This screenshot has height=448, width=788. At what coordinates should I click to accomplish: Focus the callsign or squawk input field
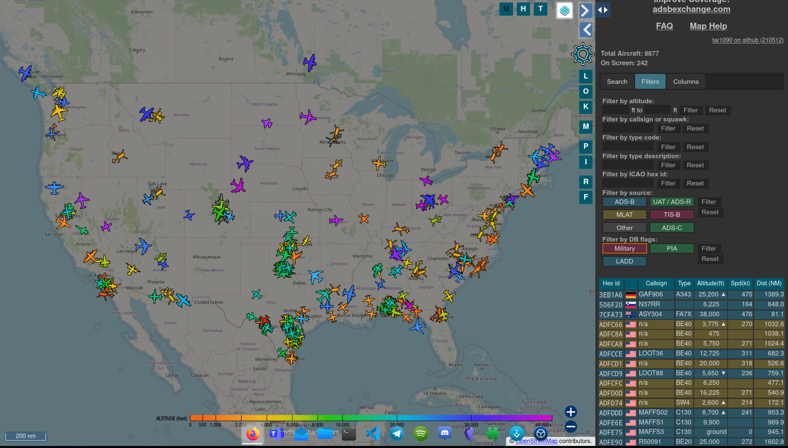tap(628, 128)
